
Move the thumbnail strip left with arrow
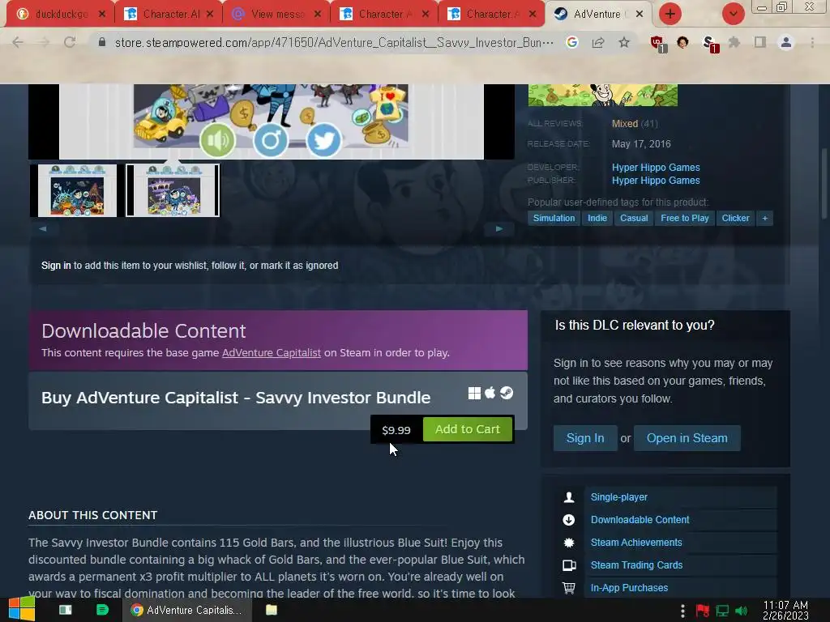point(43,228)
